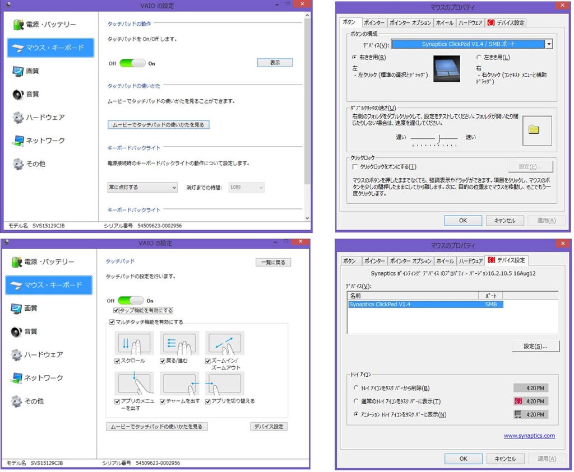Open ハードウェア in bottom VAIO window sidebar
Screen dimensions: 574x472
37,354
